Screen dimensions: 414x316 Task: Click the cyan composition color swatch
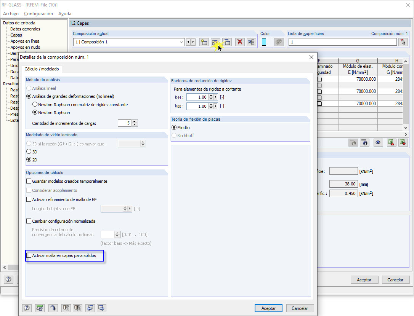(x=264, y=42)
